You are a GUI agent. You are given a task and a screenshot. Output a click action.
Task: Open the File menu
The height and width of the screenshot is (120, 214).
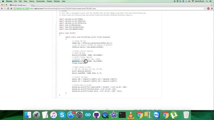[16, 1]
